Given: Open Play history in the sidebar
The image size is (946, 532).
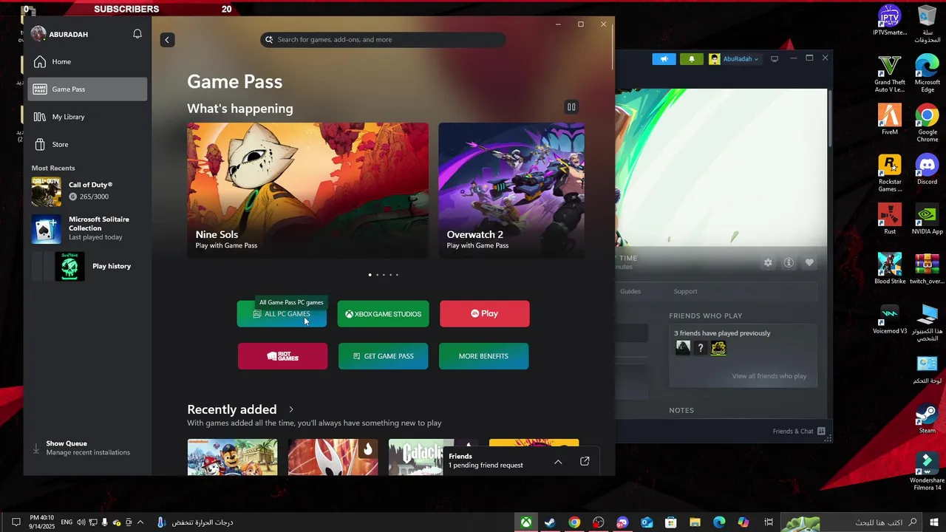Looking at the screenshot, I should point(87,266).
